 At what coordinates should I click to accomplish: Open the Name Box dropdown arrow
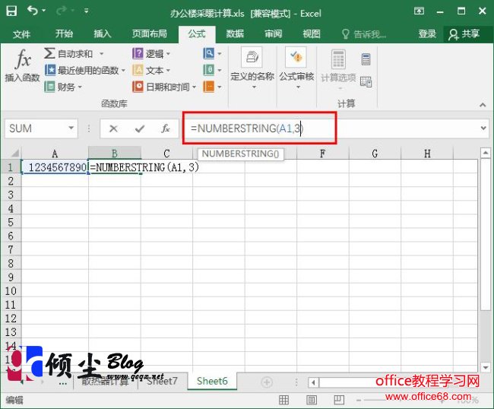(71, 128)
